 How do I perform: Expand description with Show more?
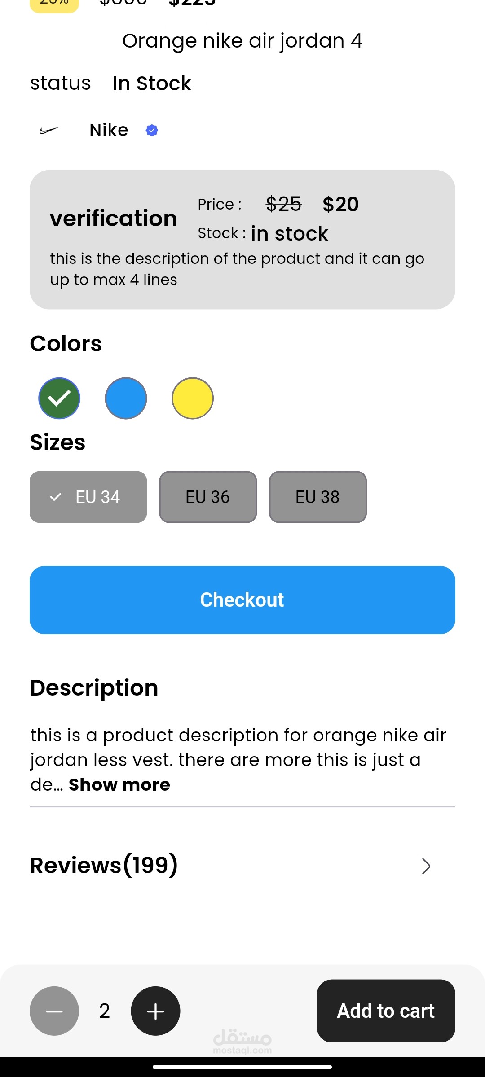coord(119,785)
